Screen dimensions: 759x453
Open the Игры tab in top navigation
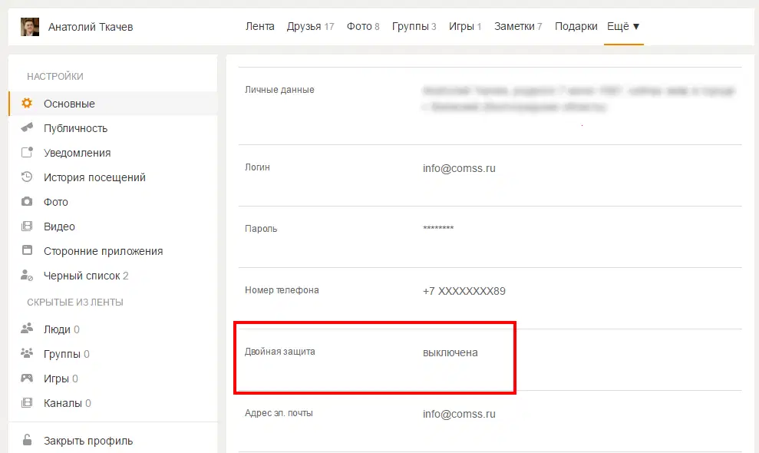click(x=465, y=26)
